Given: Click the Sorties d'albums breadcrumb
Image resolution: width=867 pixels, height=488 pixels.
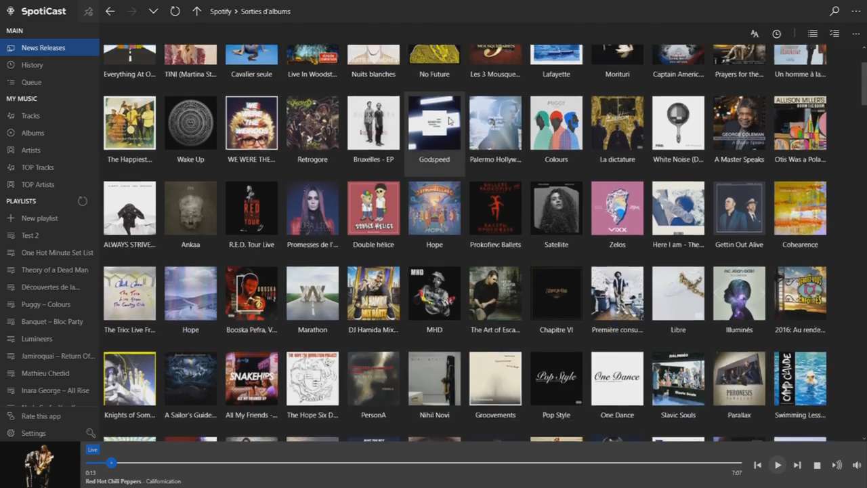Looking at the screenshot, I should point(266,12).
